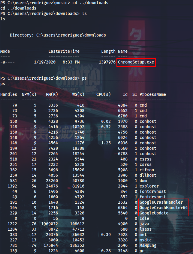Screen dimensions: 193x254
Task: Select the Handles column header
Action: pos(9,94)
